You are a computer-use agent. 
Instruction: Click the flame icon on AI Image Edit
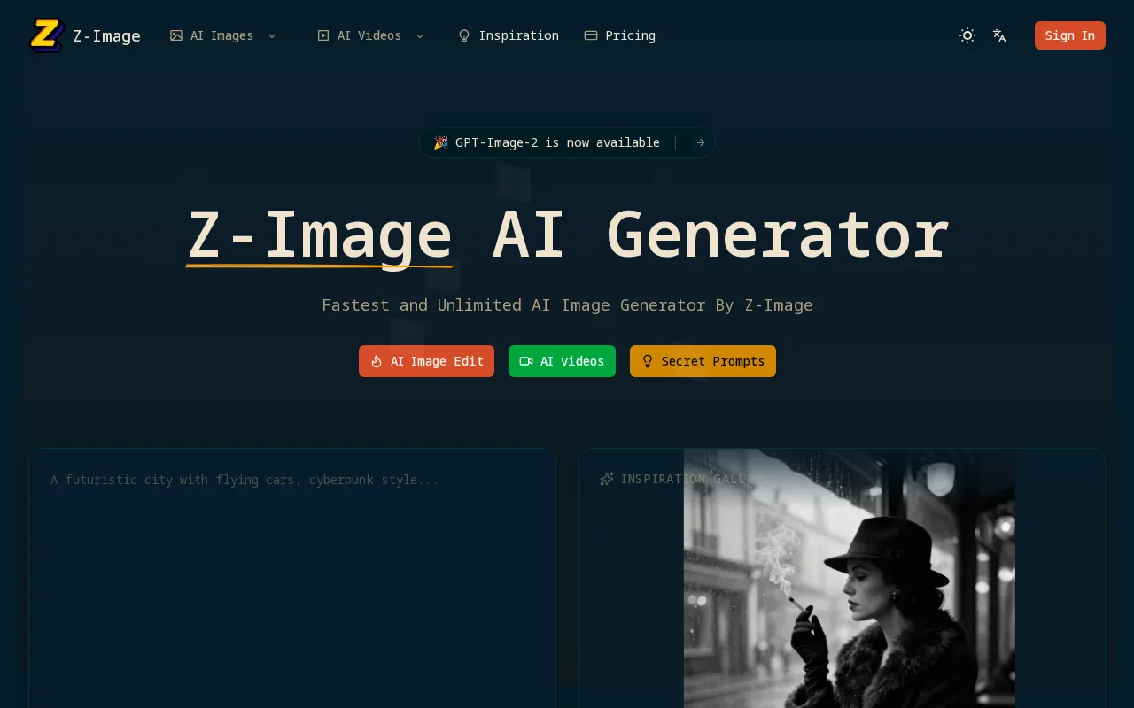(x=377, y=361)
